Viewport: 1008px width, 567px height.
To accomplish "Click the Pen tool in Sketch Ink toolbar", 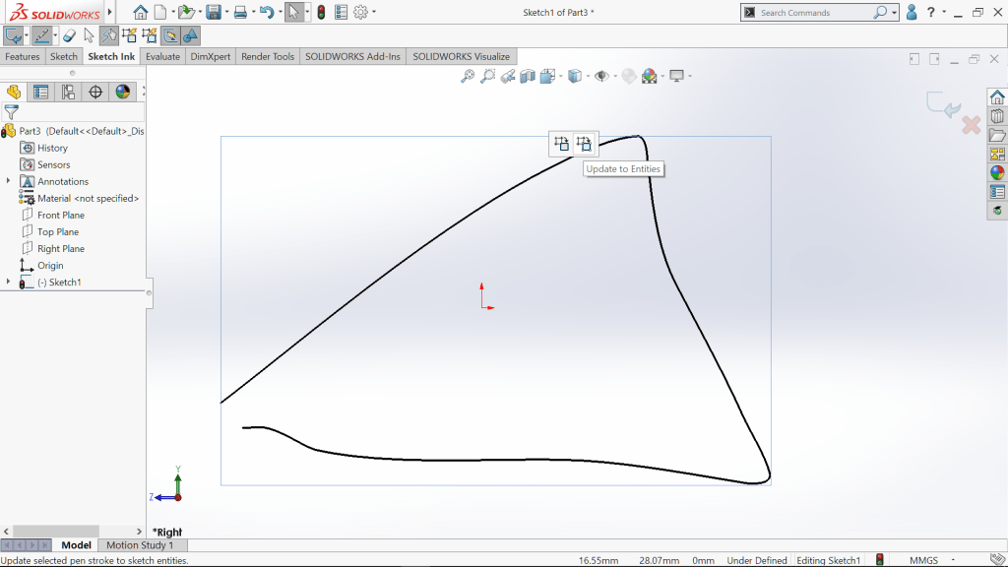I will point(40,35).
